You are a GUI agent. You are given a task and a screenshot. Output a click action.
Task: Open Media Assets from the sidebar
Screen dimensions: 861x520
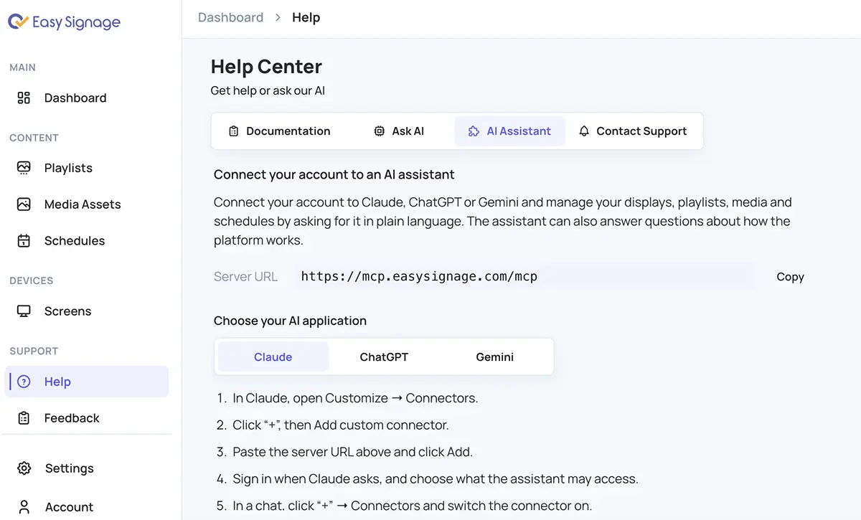[87, 204]
